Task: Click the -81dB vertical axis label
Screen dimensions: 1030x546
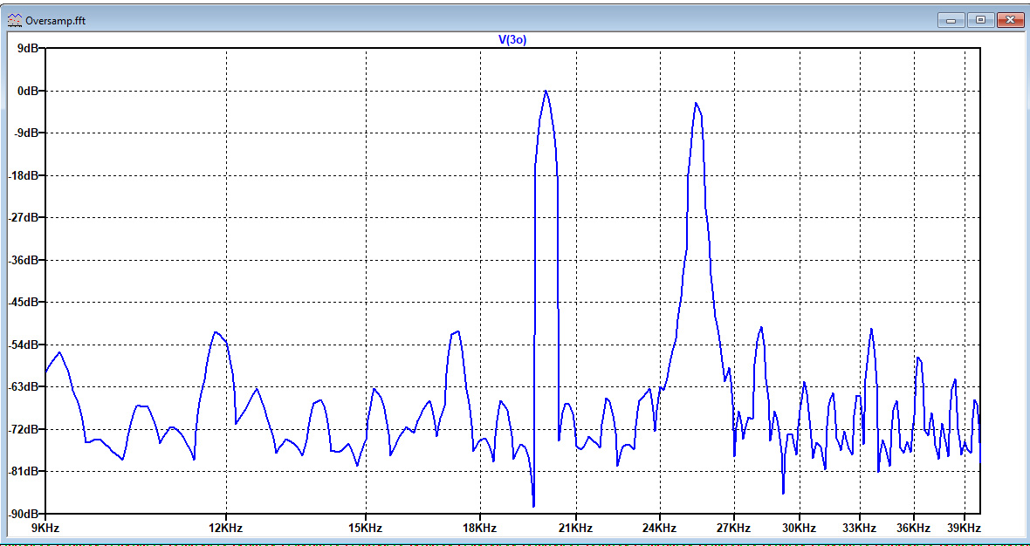Action: [x=23, y=471]
